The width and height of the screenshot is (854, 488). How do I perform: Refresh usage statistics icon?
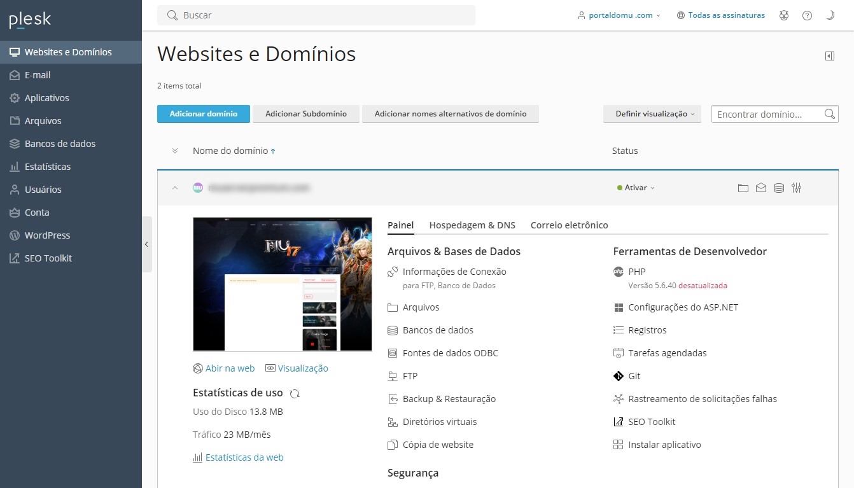pos(295,393)
